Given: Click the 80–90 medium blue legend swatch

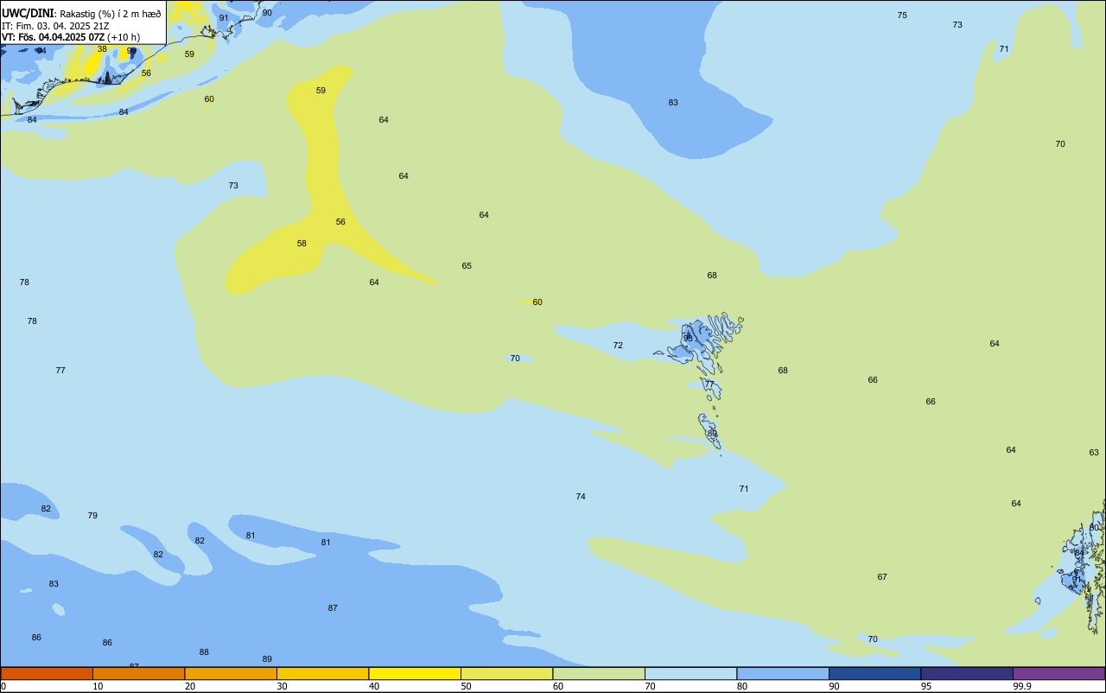Looking at the screenshot, I should 783,673.
